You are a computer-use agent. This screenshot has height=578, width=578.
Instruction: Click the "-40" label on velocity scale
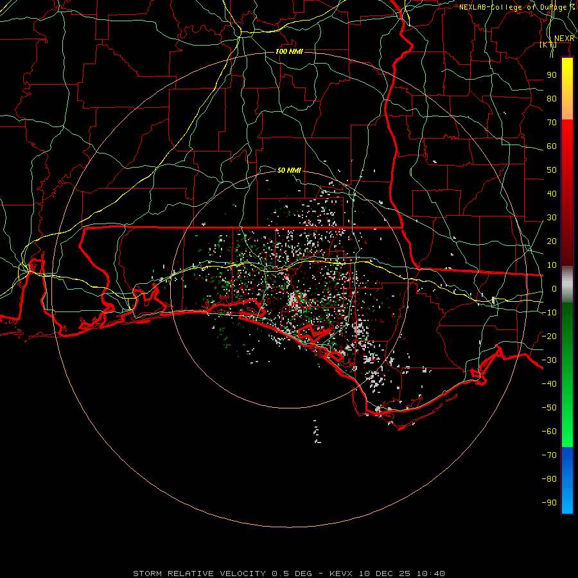point(549,384)
